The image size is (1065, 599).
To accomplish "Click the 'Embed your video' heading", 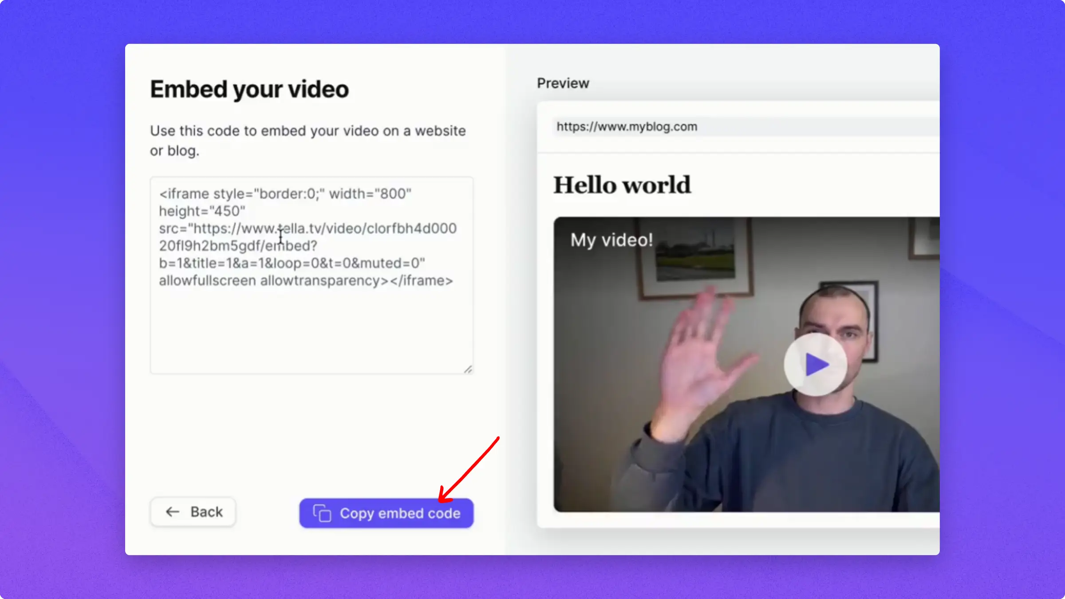I will [x=249, y=90].
